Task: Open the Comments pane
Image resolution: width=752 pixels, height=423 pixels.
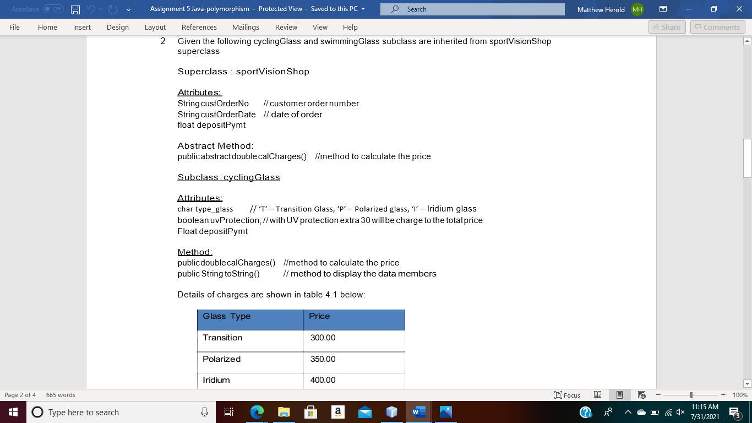Action: (x=718, y=26)
